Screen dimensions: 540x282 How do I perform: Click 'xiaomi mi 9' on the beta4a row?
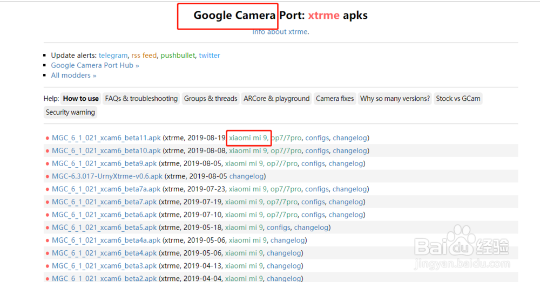coord(248,240)
